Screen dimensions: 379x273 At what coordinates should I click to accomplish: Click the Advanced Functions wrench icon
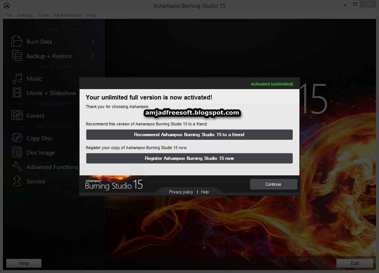[x=17, y=167]
